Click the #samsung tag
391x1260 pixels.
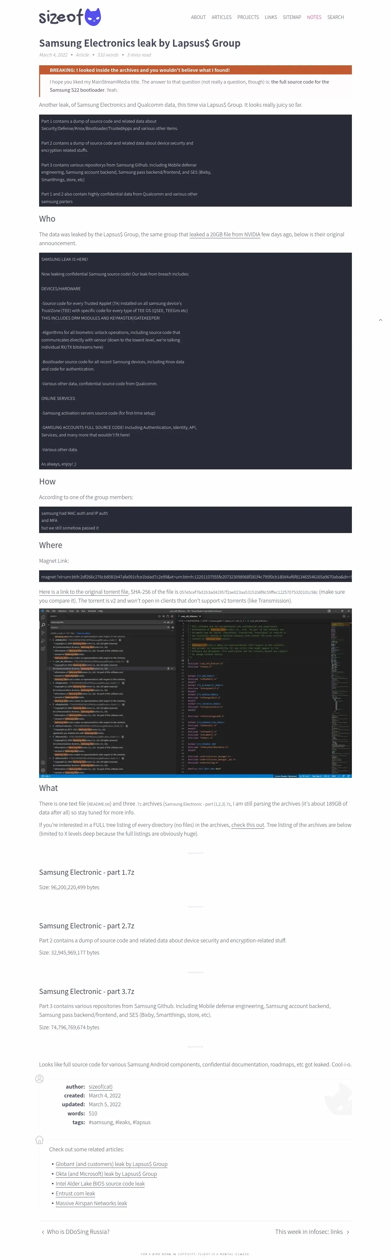(x=101, y=1122)
